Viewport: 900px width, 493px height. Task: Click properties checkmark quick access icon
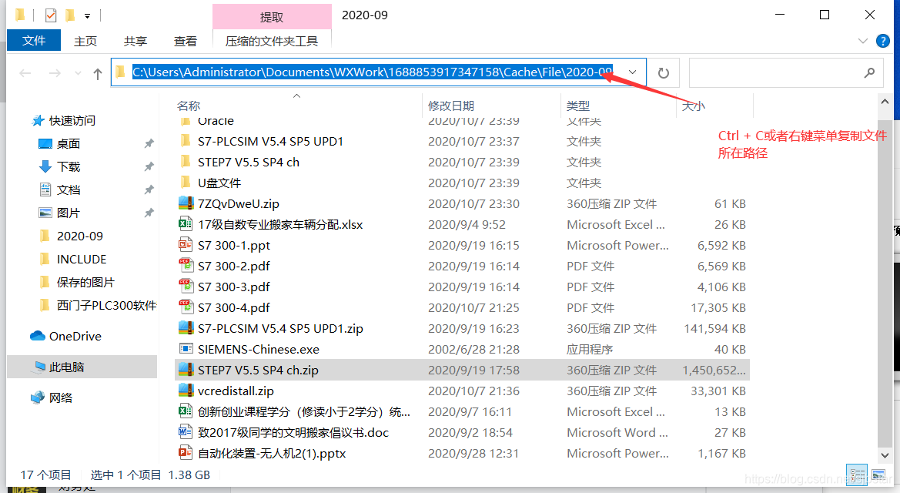(x=51, y=15)
